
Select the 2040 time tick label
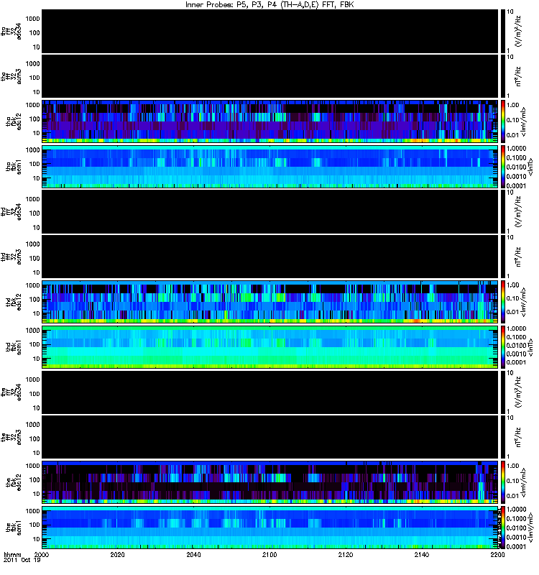coord(193,555)
